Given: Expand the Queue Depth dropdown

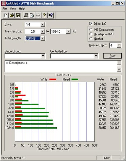Looking at the screenshot, I should coord(119,46).
